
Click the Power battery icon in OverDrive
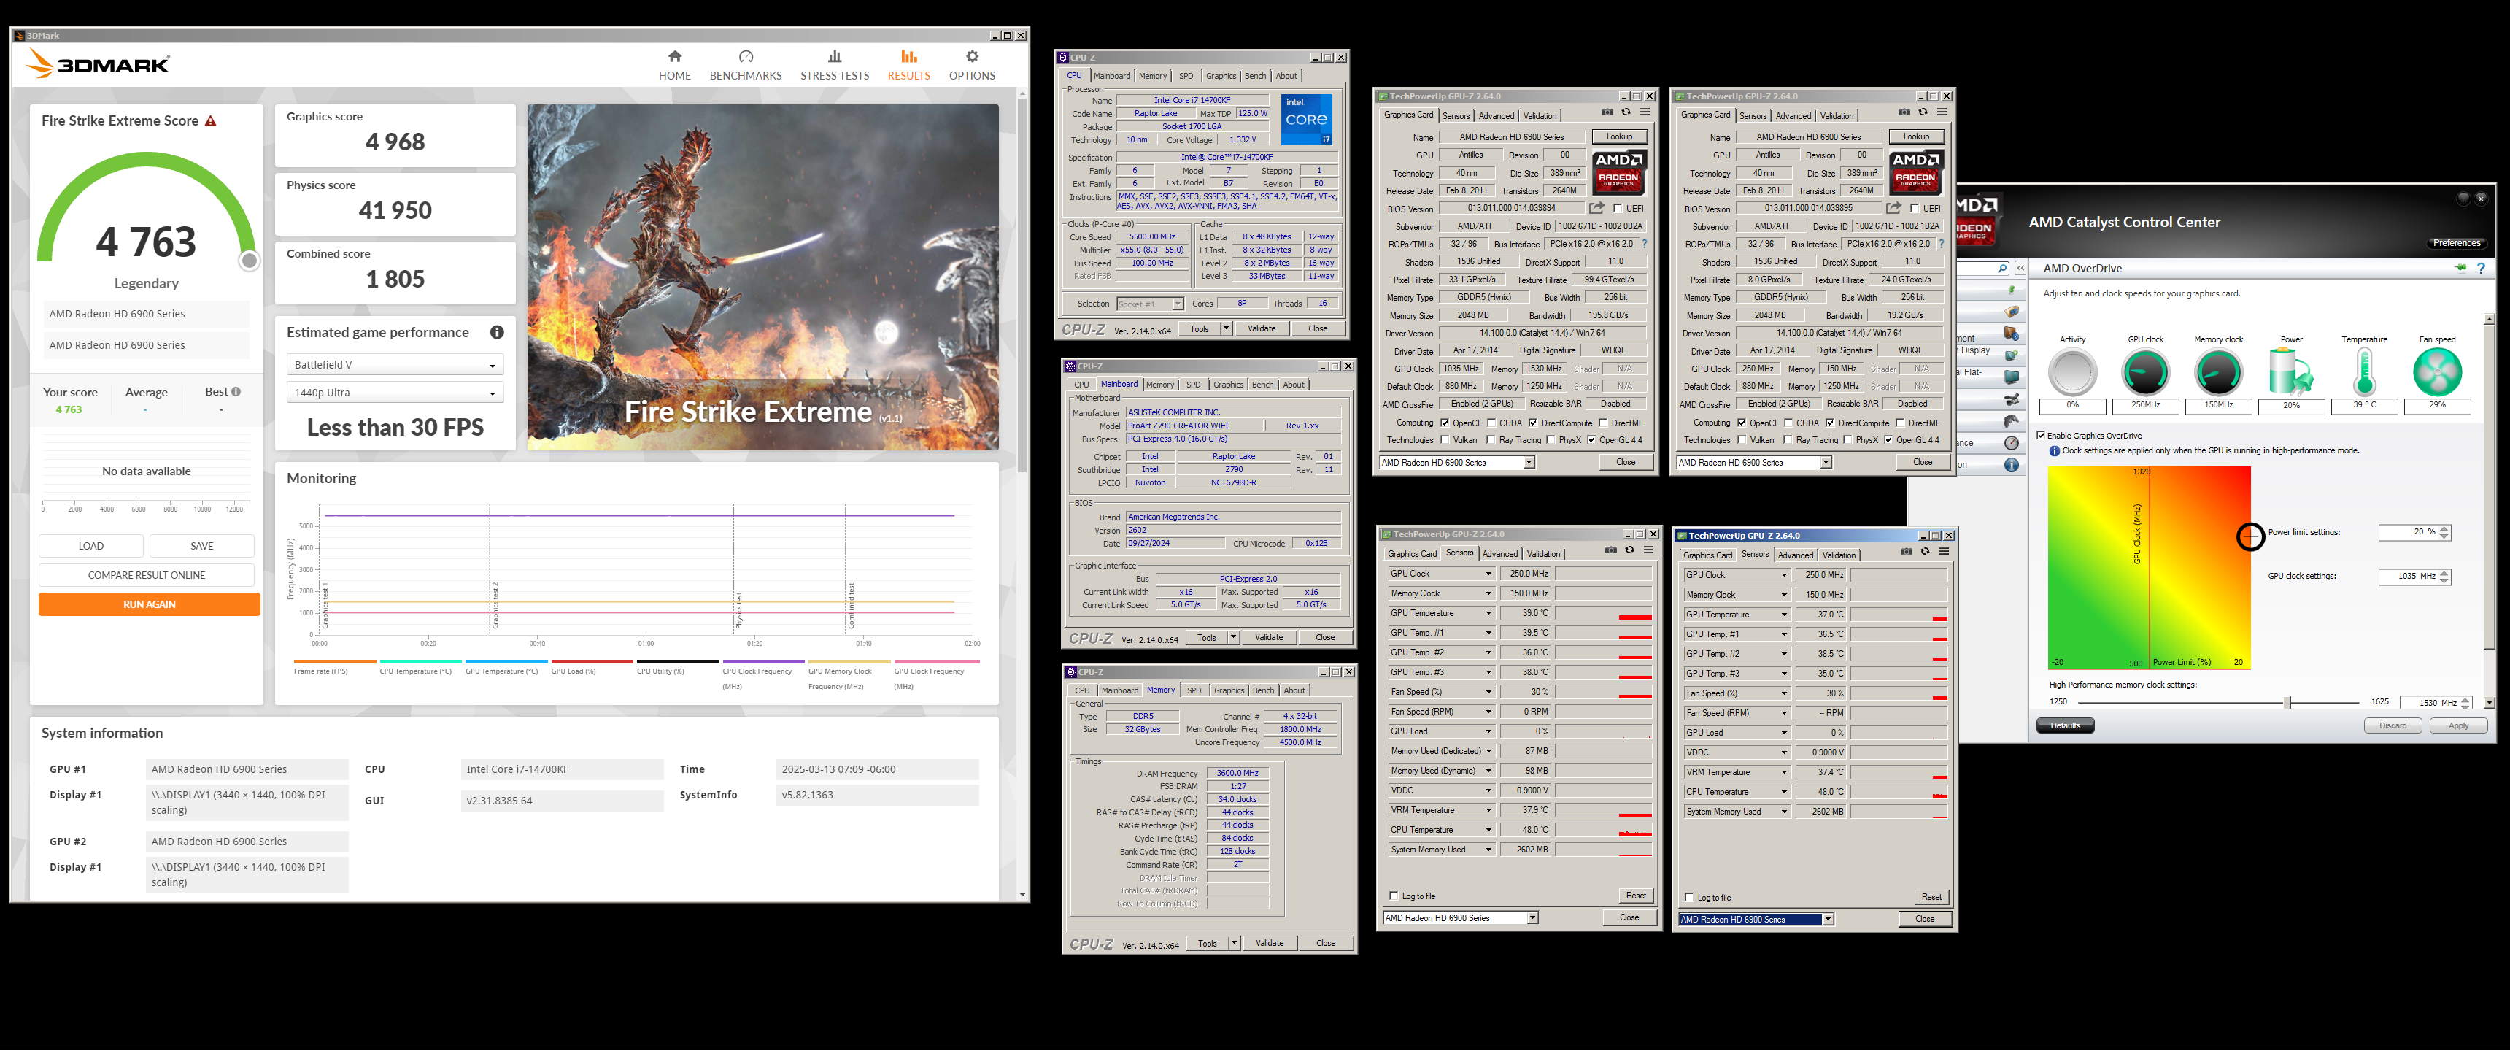2292,372
